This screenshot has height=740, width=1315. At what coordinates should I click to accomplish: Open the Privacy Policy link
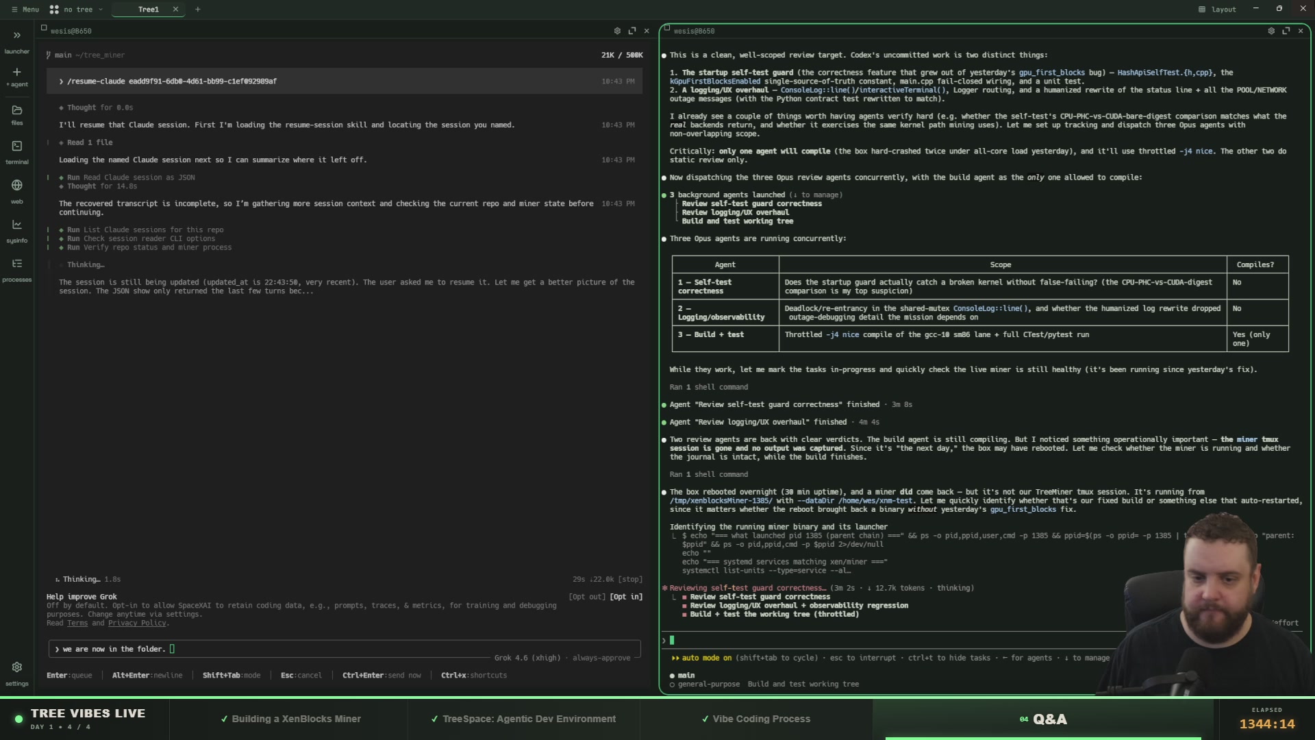(137, 624)
